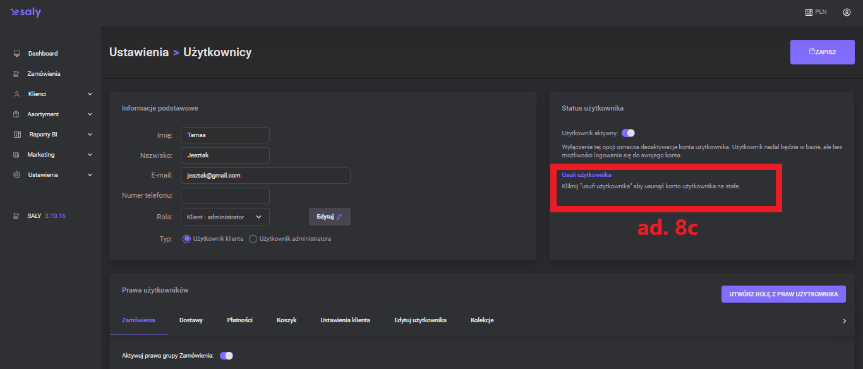Switch to the Dostawy tab

(x=191, y=320)
